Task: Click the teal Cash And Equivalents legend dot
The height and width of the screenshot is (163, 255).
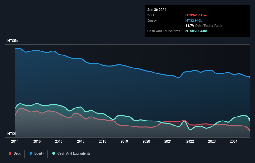Action: (x=54, y=153)
